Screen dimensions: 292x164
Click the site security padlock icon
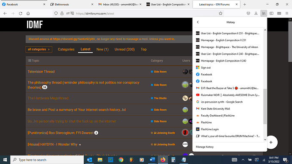click(x=62, y=14)
